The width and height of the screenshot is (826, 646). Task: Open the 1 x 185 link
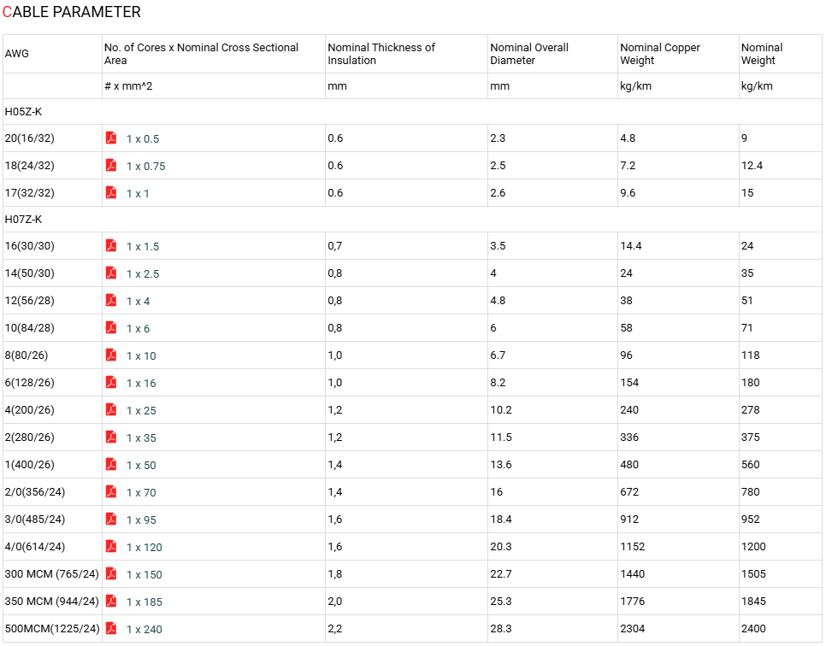pos(145,602)
